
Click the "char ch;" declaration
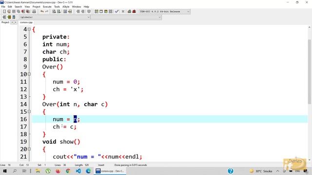(56, 52)
